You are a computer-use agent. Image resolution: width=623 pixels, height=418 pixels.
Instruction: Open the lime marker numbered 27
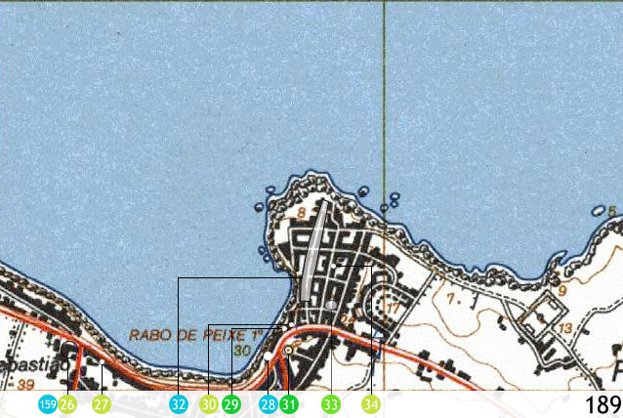[102, 404]
